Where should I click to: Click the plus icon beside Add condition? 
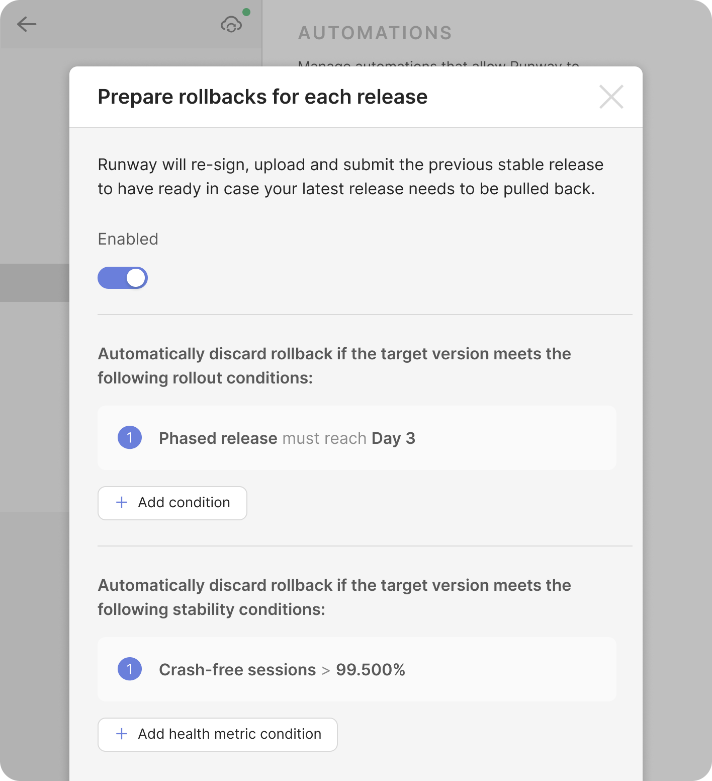[122, 502]
